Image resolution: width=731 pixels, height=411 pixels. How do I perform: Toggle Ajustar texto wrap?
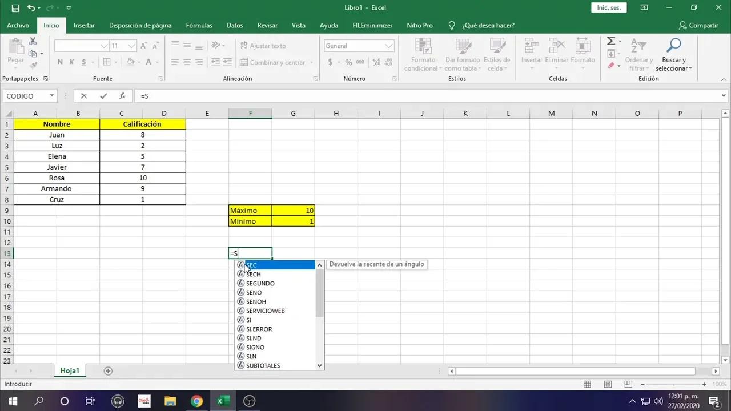click(263, 46)
